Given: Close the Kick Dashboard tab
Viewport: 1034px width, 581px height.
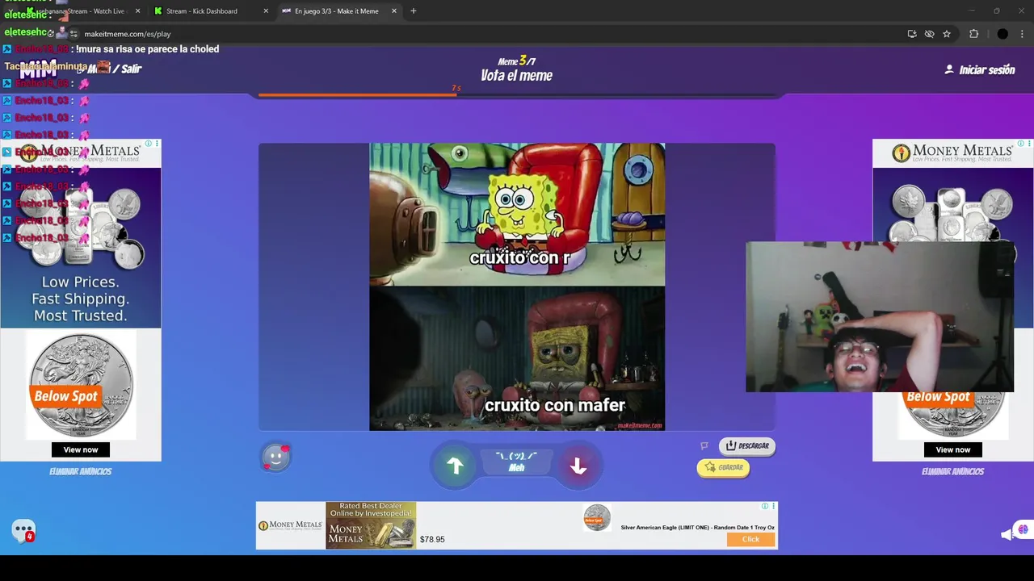Looking at the screenshot, I should [x=266, y=11].
